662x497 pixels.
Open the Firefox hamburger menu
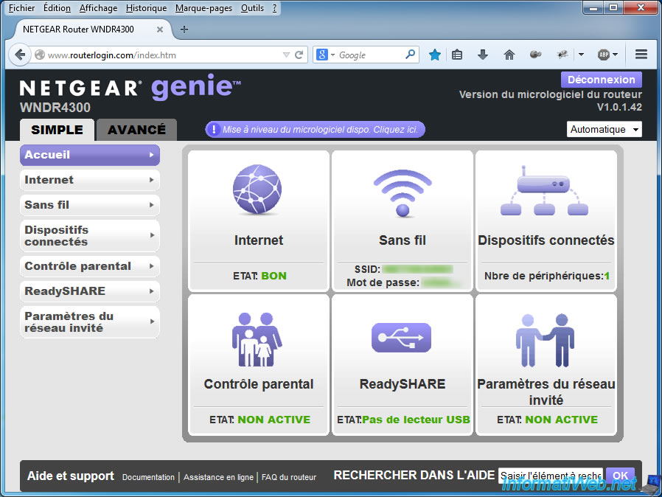click(641, 54)
